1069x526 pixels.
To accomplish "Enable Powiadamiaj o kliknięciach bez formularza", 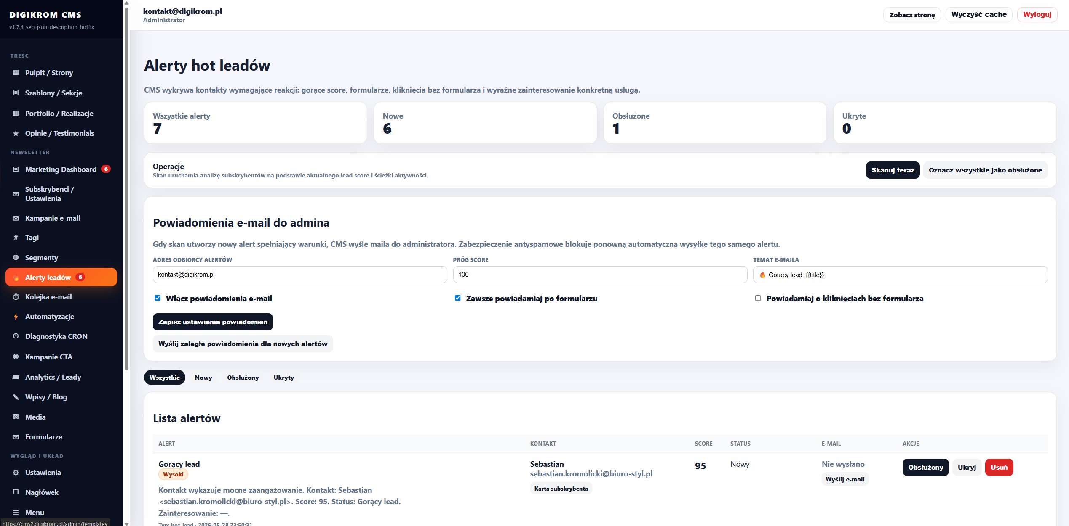I will pyautogui.click(x=758, y=298).
